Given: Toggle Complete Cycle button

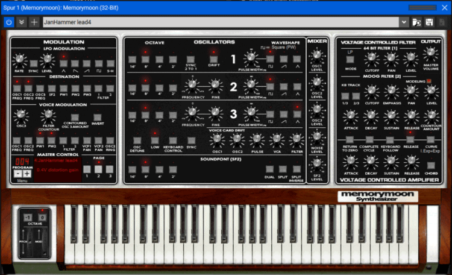Looking at the screenshot, I should coord(369,140).
